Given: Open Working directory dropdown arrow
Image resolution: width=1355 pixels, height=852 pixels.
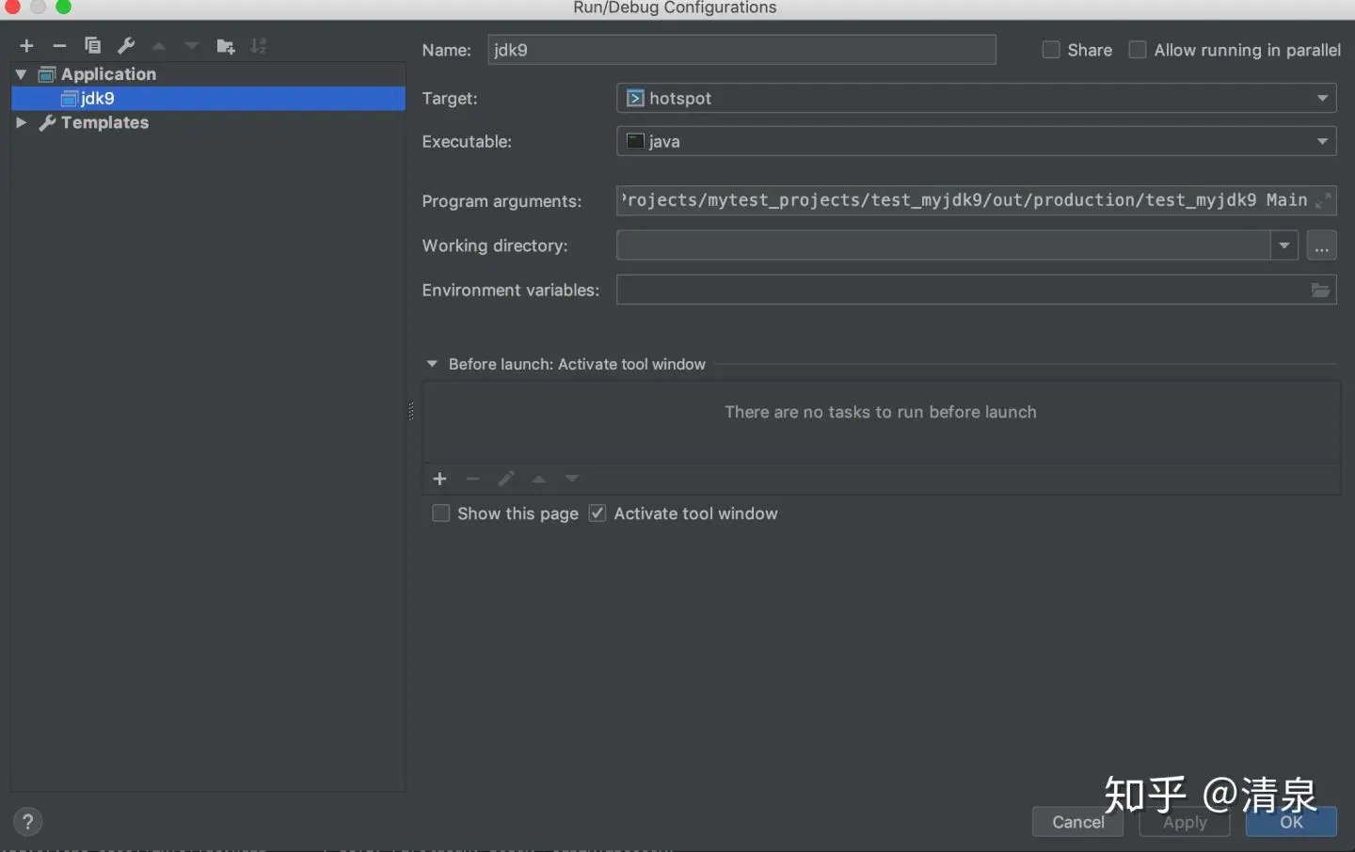Looking at the screenshot, I should (1284, 245).
